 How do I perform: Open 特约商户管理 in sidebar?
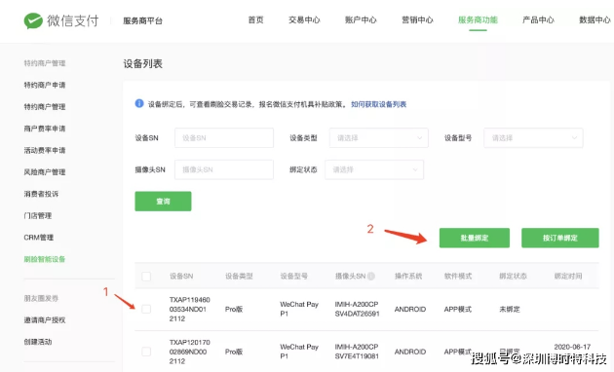pos(45,107)
